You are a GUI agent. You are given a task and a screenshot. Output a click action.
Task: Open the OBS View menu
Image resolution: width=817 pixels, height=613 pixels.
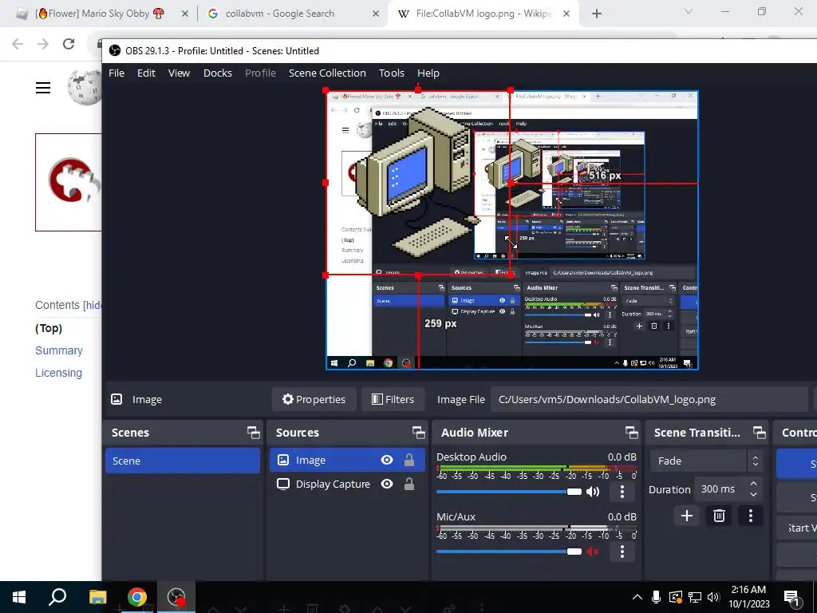[x=179, y=73]
